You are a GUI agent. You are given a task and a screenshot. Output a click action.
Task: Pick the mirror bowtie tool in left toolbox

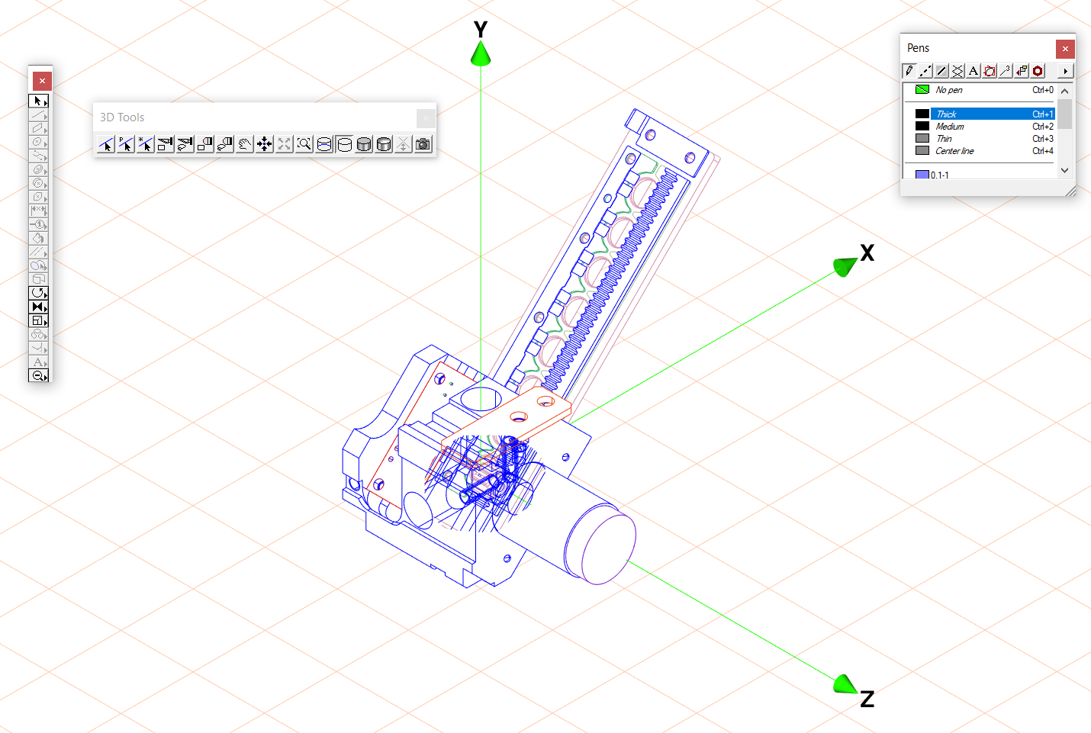[x=37, y=307]
